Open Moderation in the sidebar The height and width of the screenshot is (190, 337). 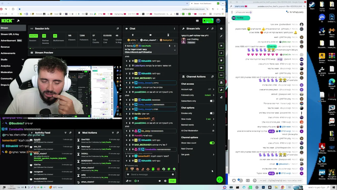click(7, 72)
